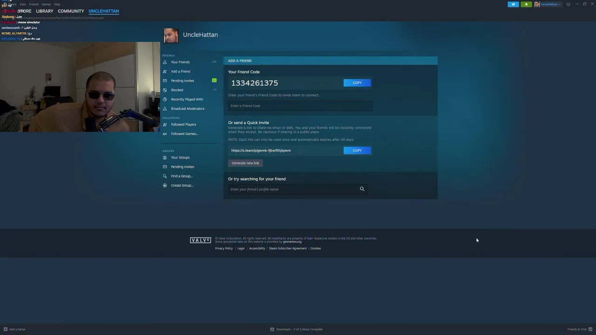
Task: Click the Your Friends person icon
Action: point(164,62)
